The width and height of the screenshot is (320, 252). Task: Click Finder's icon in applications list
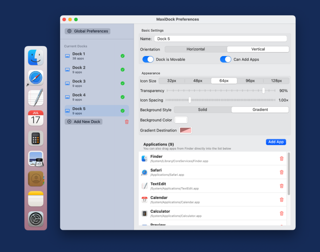tap(144, 158)
